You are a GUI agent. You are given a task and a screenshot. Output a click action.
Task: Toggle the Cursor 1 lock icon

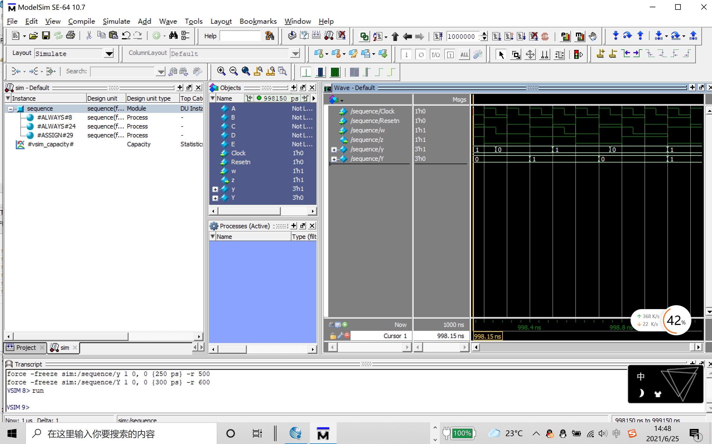[333, 336]
